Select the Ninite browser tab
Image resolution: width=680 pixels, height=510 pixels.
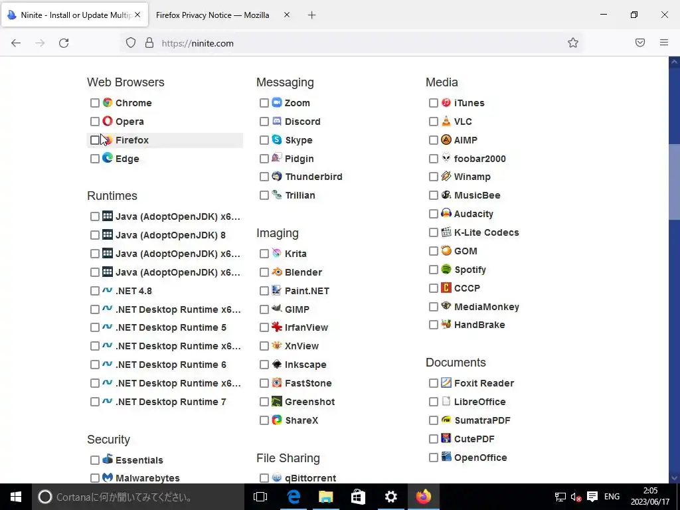[x=74, y=15]
